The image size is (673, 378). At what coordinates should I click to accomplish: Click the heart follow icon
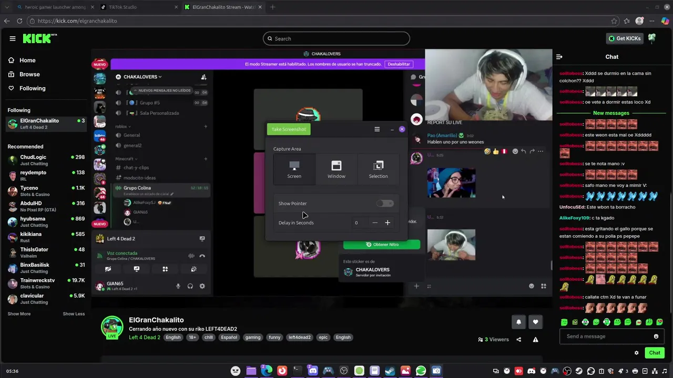click(x=535, y=322)
